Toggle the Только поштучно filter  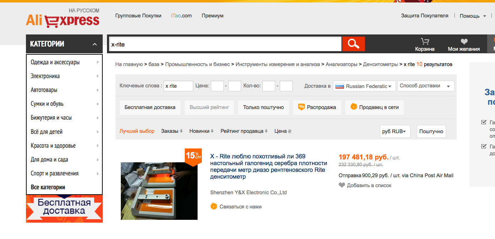click(263, 107)
